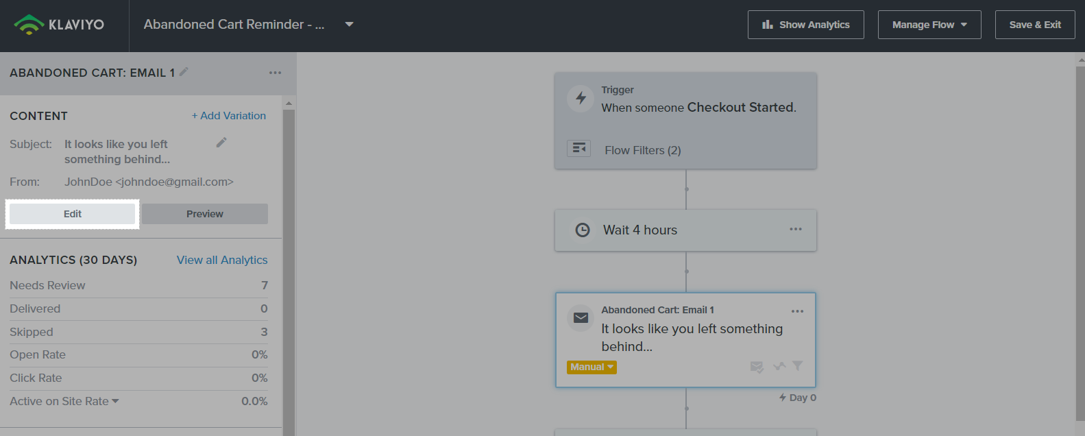Click the Abandoned Cart: Email 1 card title
1085x436 pixels.
(658, 310)
